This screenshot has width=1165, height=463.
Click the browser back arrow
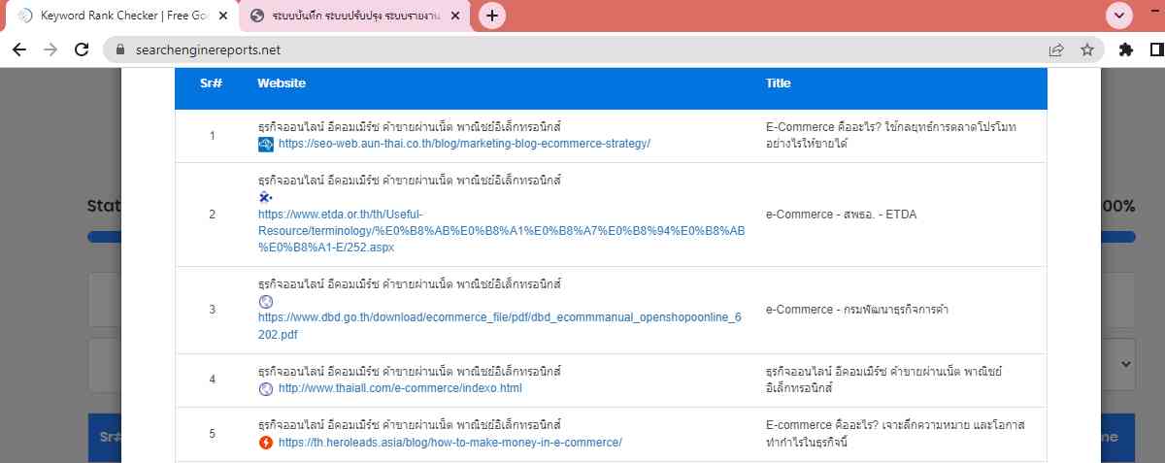click(19, 50)
